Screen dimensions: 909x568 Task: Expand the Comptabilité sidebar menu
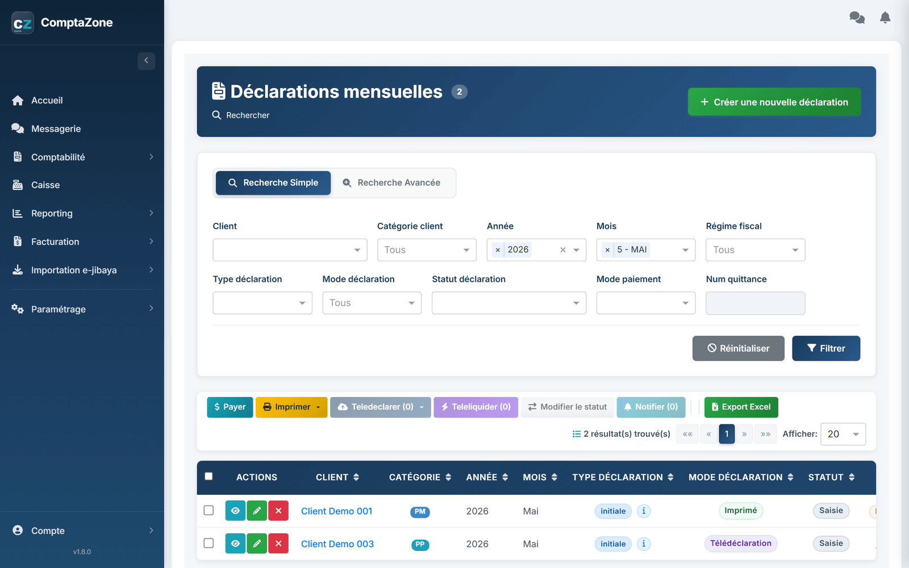coord(82,157)
